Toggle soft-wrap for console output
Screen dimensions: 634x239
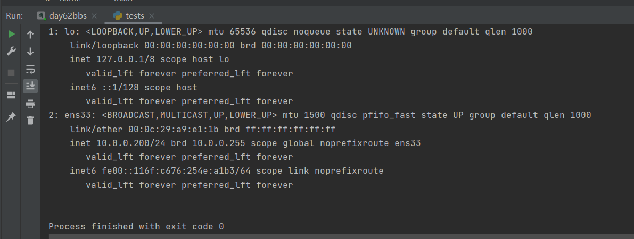click(x=30, y=69)
